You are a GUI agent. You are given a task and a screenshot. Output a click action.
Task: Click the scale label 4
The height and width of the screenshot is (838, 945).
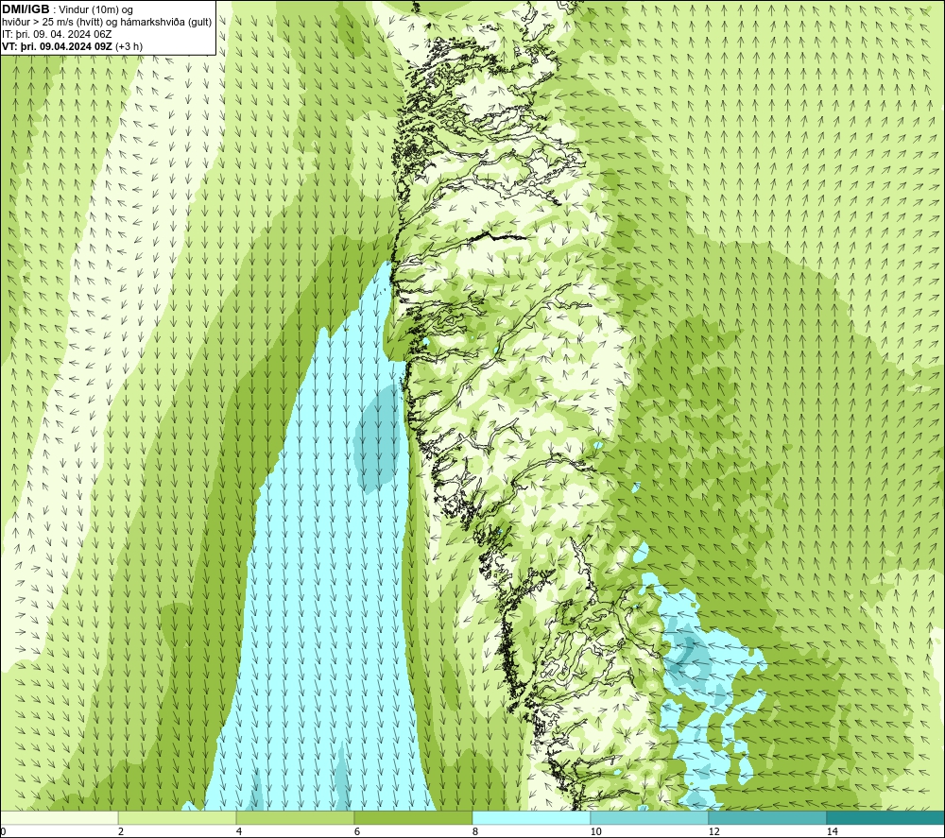point(239,831)
